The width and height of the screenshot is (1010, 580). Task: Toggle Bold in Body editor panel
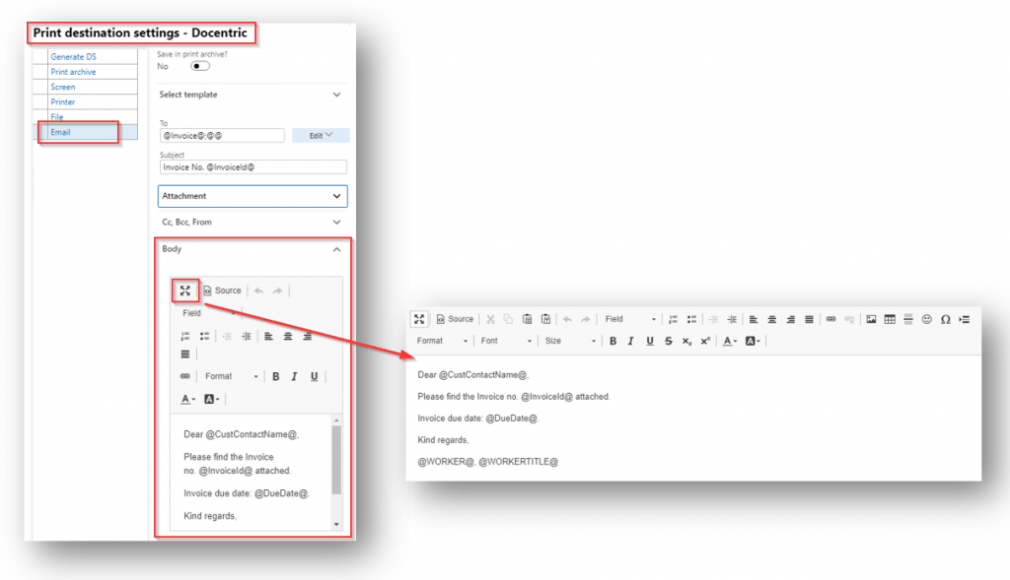click(x=276, y=376)
